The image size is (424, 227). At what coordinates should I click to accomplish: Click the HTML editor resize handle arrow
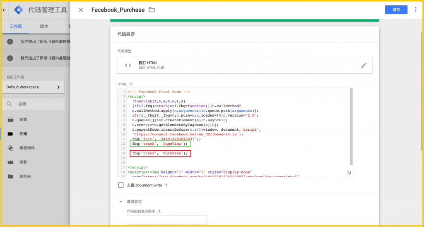[x=349, y=173]
